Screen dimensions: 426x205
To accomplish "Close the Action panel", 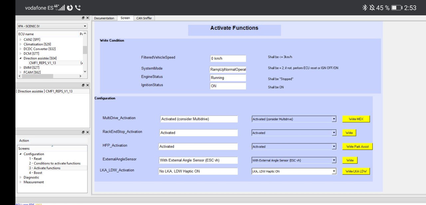I will [x=88, y=132].
